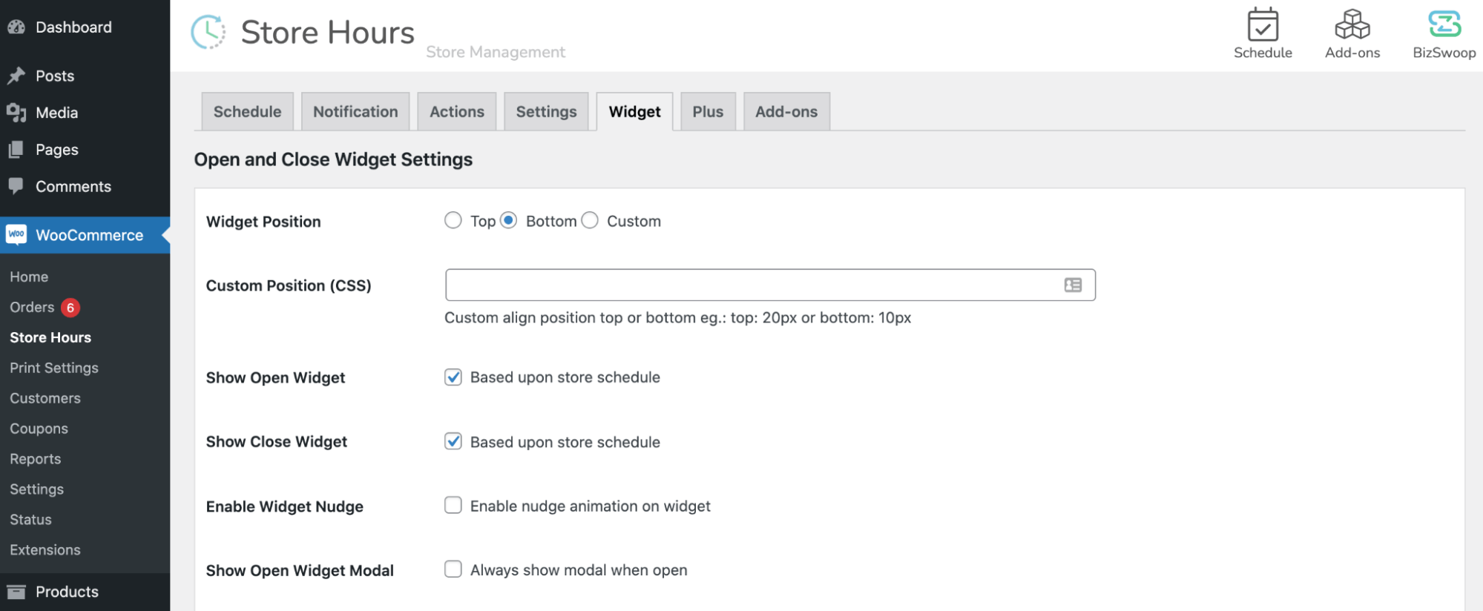Viewport: 1483px width, 611px height.
Task: Click the Schedule calendar icon
Action: pos(1262,25)
